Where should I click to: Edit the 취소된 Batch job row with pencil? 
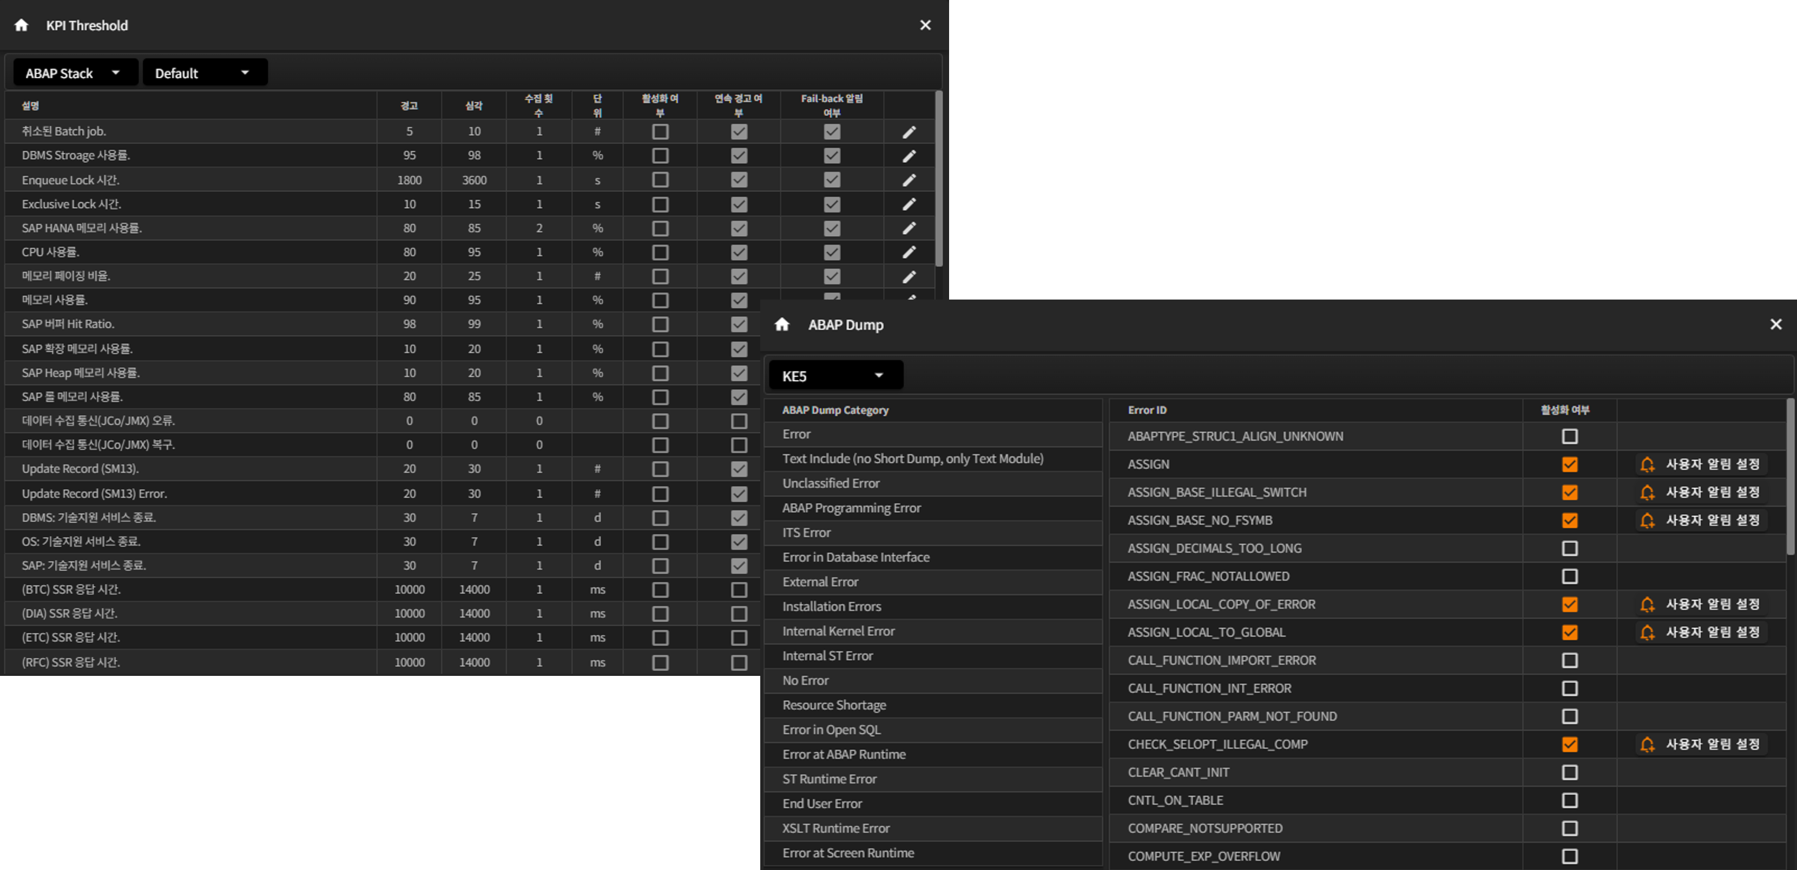[x=909, y=132]
